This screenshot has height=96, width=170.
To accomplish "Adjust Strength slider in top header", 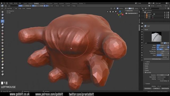I will [x=37, y=6].
